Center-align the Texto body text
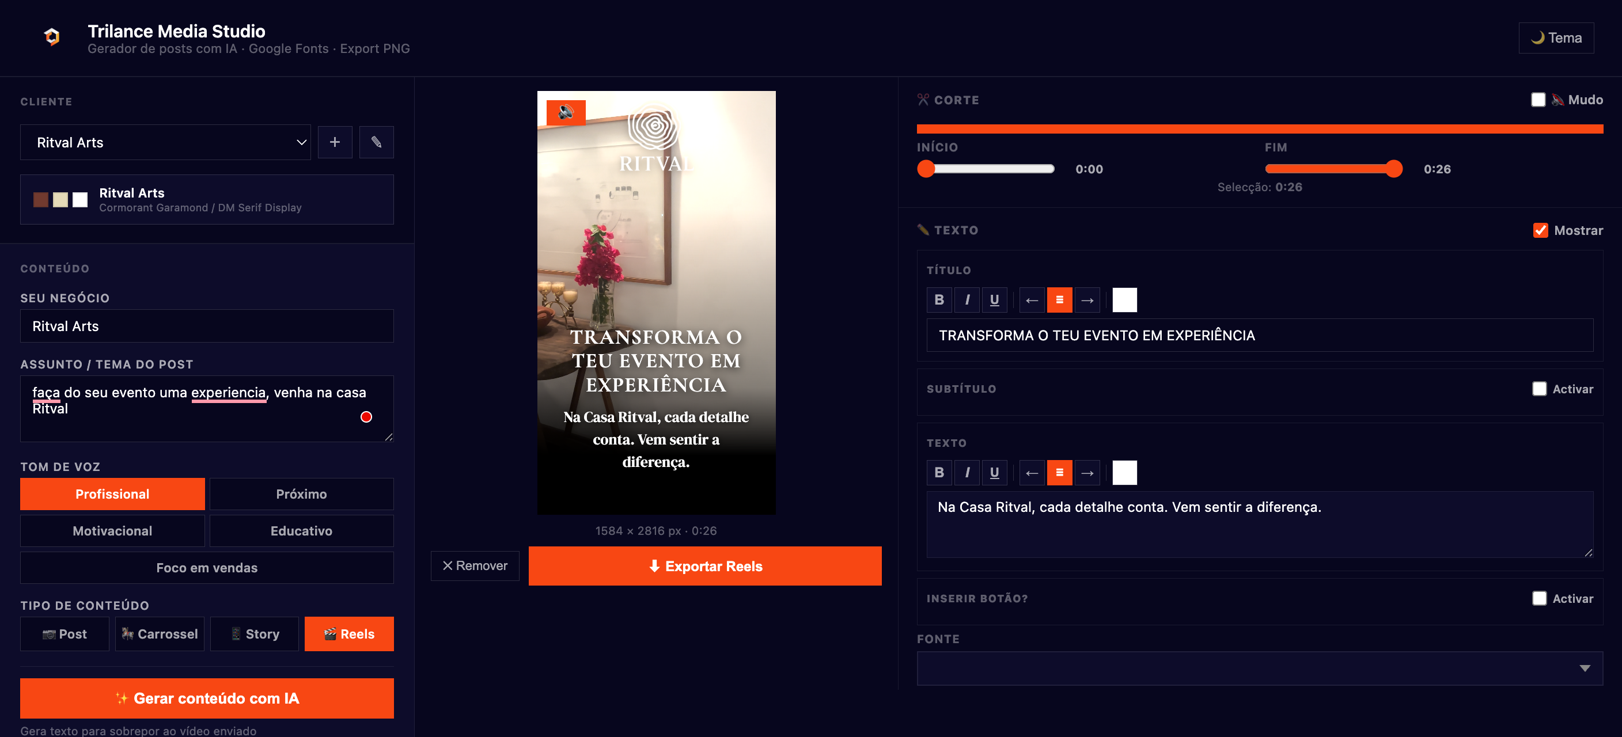Viewport: 1622px width, 737px height. [x=1060, y=473]
